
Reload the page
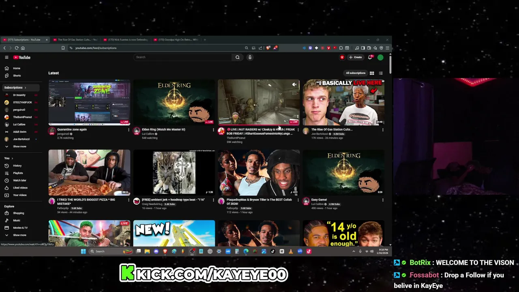[17, 48]
